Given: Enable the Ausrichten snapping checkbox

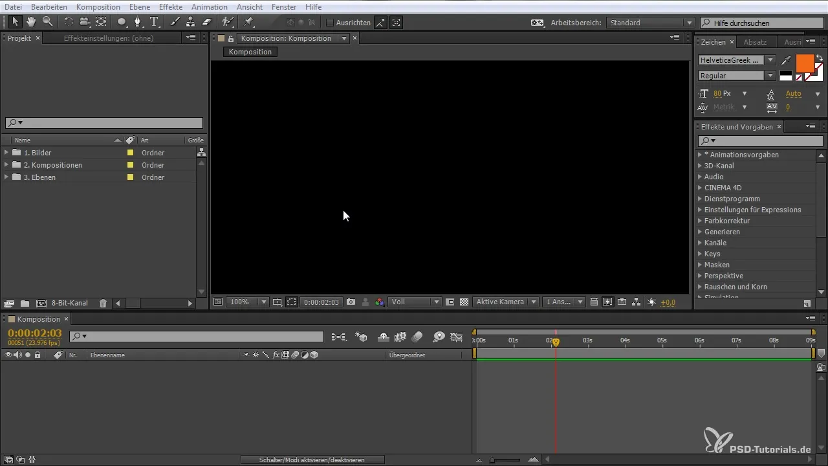Looking at the screenshot, I should click(x=330, y=23).
